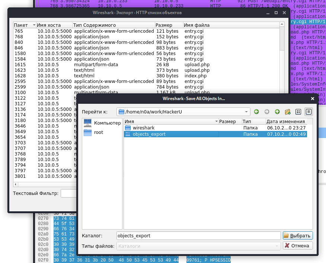Screen dimensions: 326x263
Task: Cancel with the Отмена button
Action: coord(298,246)
